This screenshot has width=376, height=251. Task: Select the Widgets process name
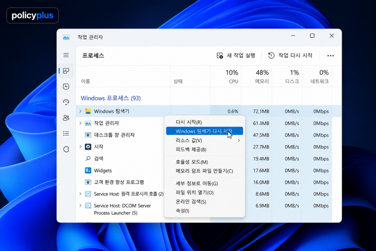(103, 171)
